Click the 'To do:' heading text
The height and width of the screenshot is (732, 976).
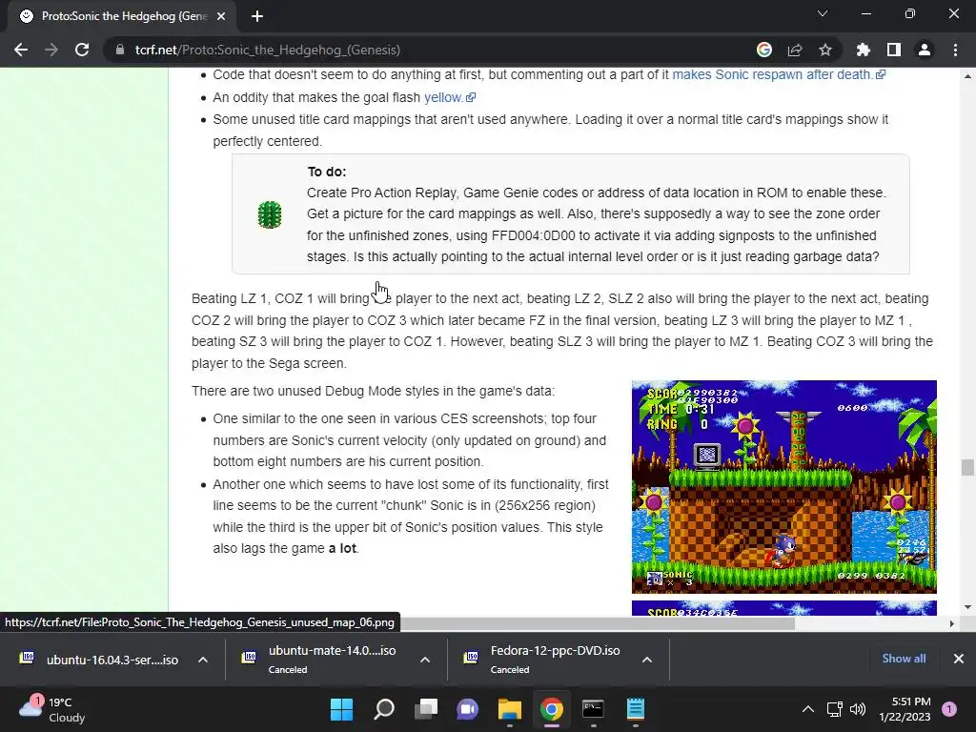tap(327, 172)
